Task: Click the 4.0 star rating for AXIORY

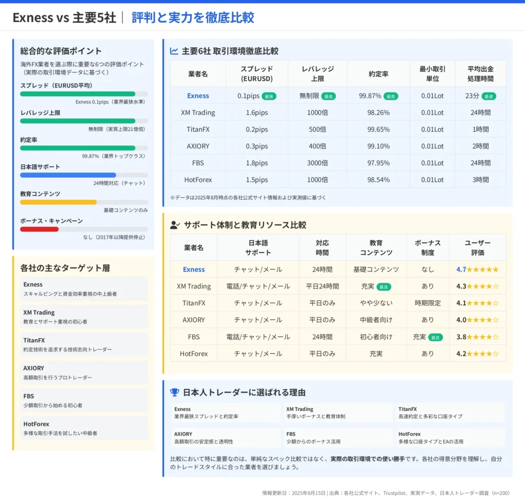Action: click(477, 320)
